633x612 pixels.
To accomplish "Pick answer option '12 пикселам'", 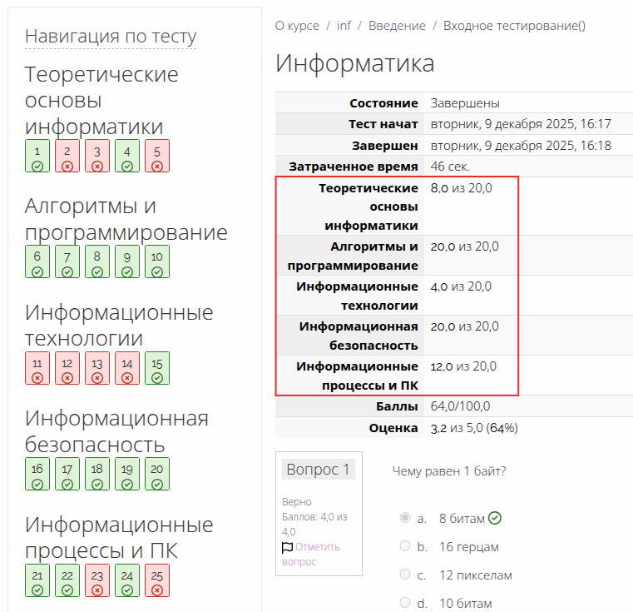I will [405, 575].
